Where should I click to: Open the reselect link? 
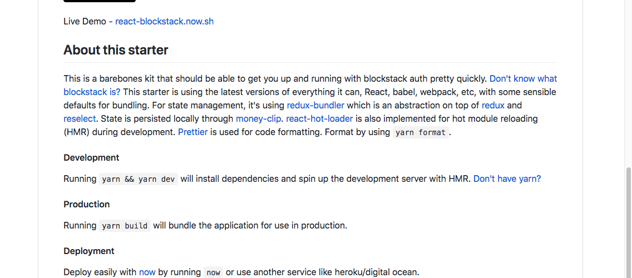80,118
